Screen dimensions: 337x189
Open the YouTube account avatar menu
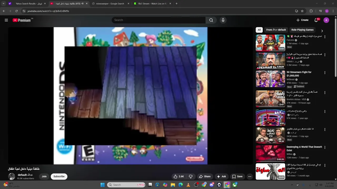326,20
